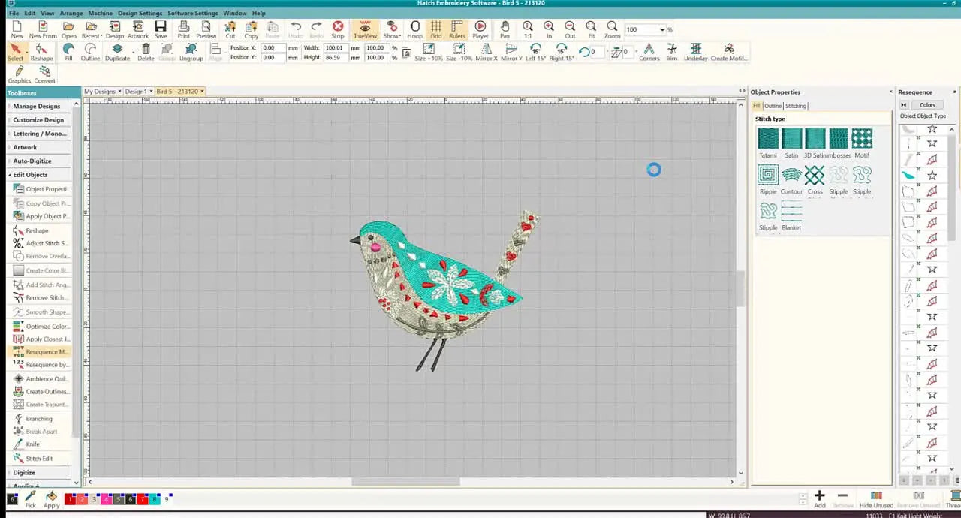The height and width of the screenshot is (518, 961).
Task: Switch to the Outline properties tab
Action: coord(773,106)
